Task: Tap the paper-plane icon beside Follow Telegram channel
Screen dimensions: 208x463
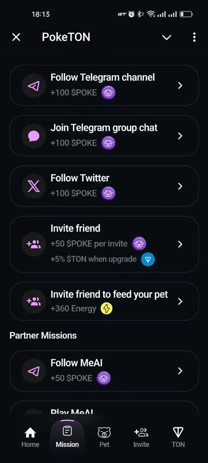Action: pyautogui.click(x=34, y=86)
